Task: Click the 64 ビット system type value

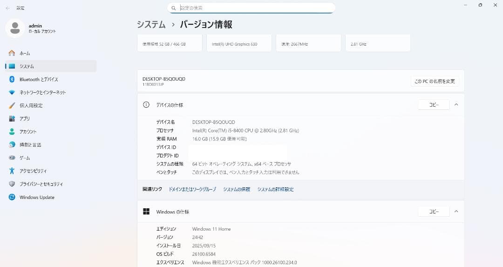Action: click(x=242, y=164)
